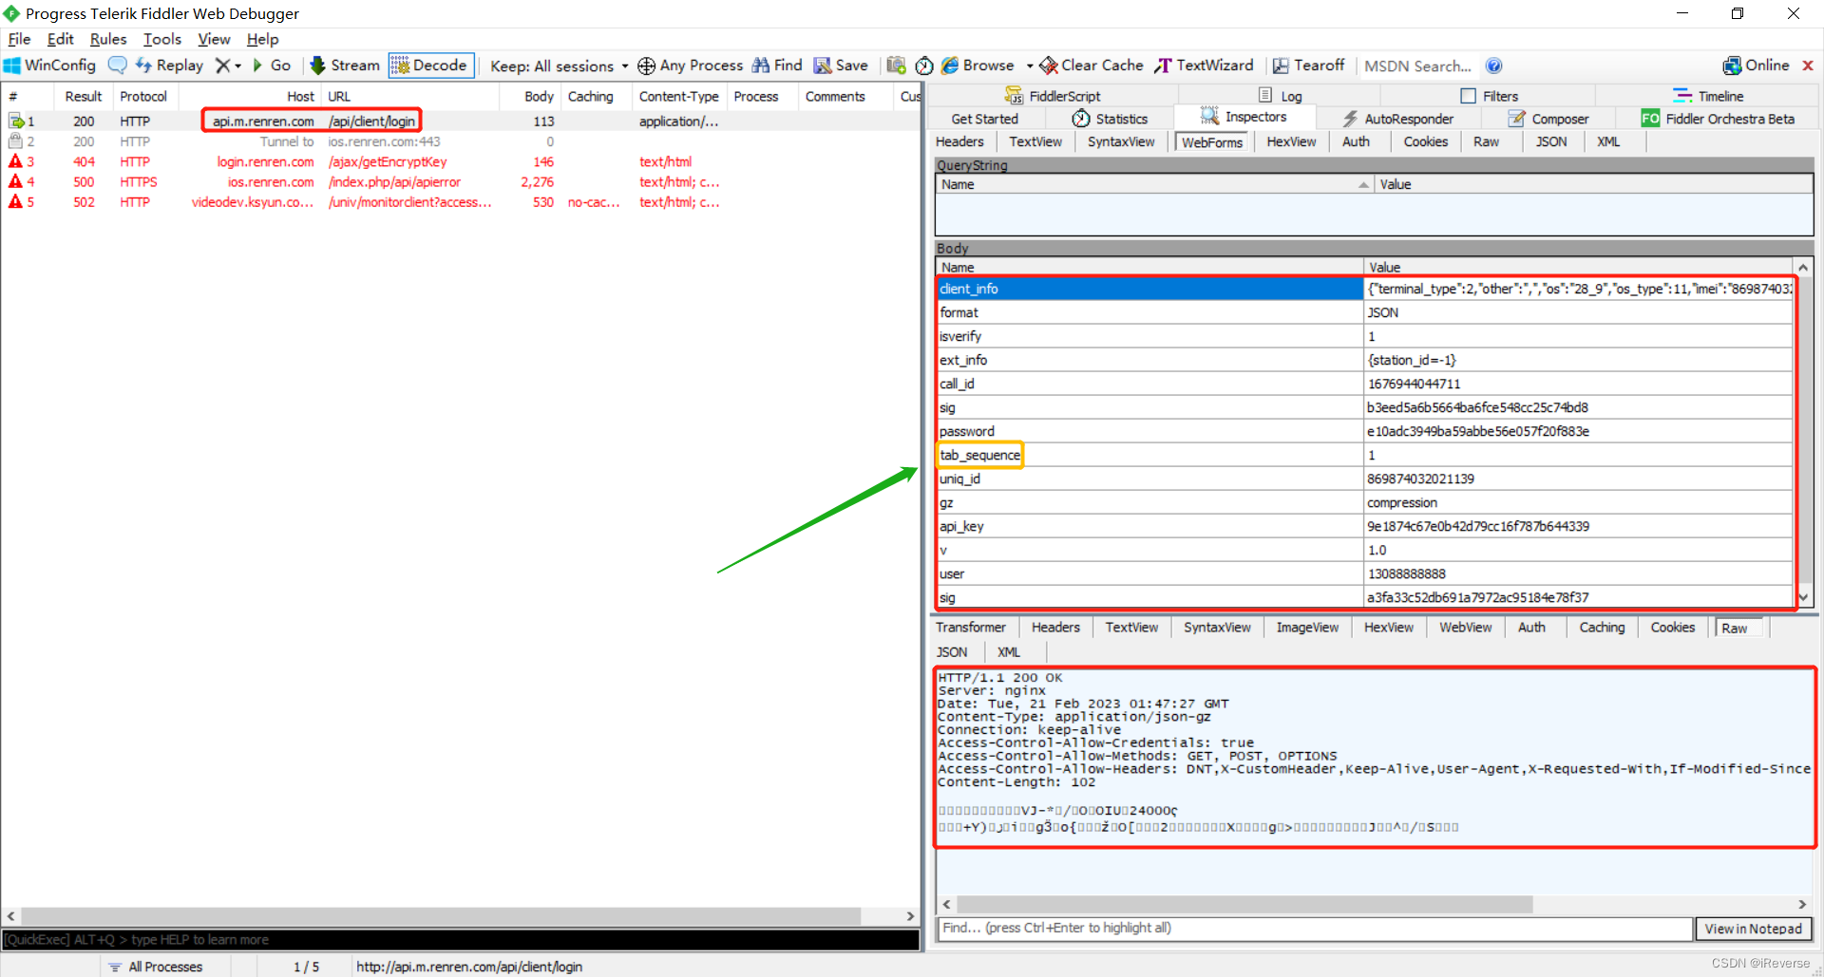The width and height of the screenshot is (1824, 977).
Task: Close the toolbar with the red X
Action: pyautogui.click(x=1808, y=66)
